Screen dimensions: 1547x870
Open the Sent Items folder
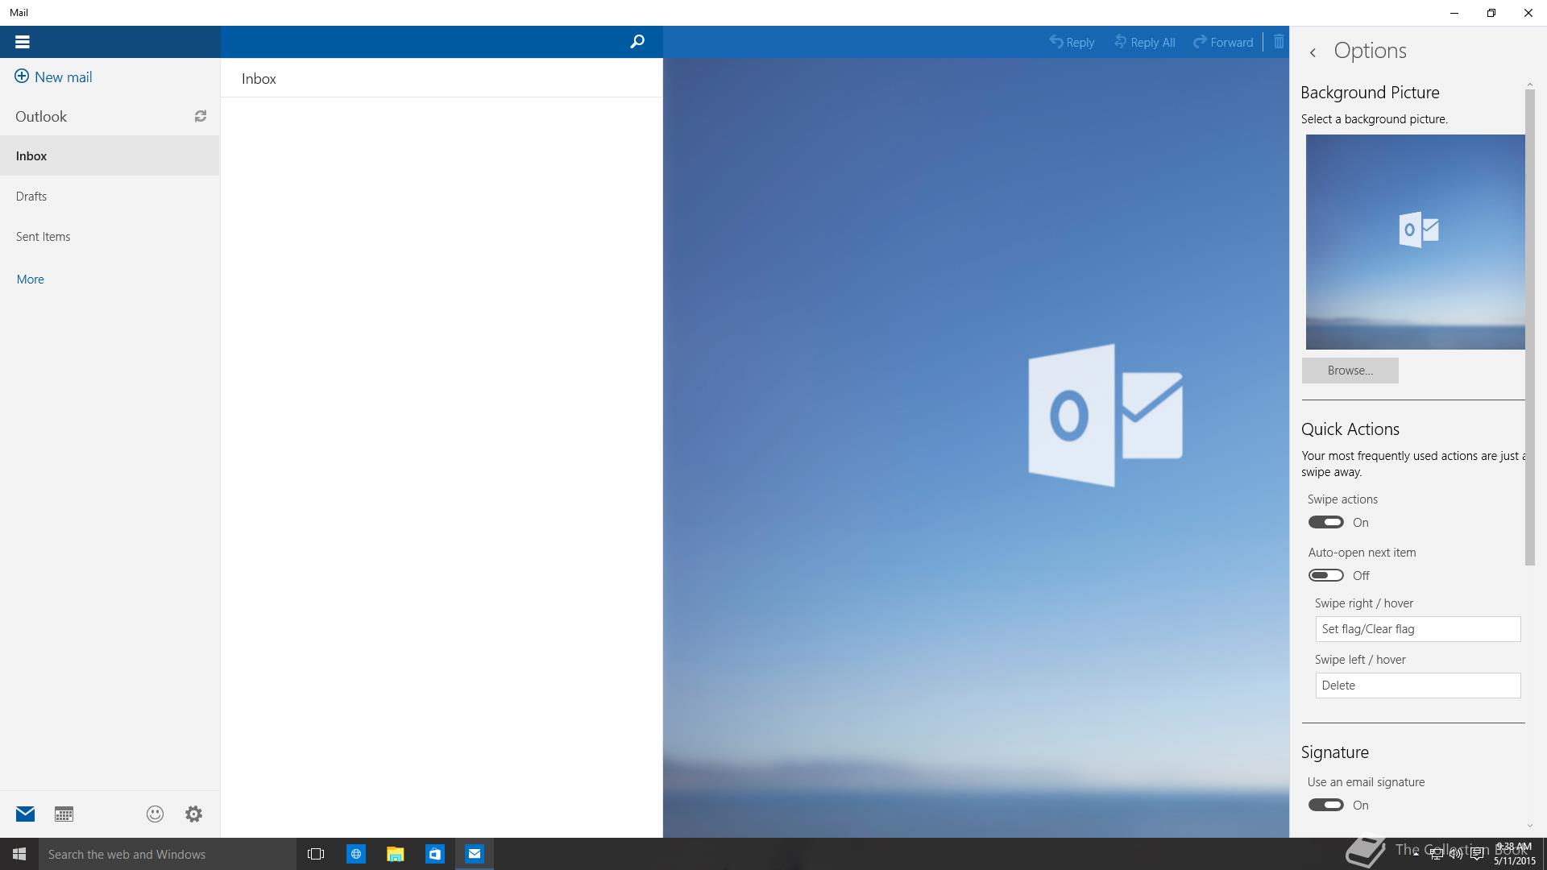[110, 236]
